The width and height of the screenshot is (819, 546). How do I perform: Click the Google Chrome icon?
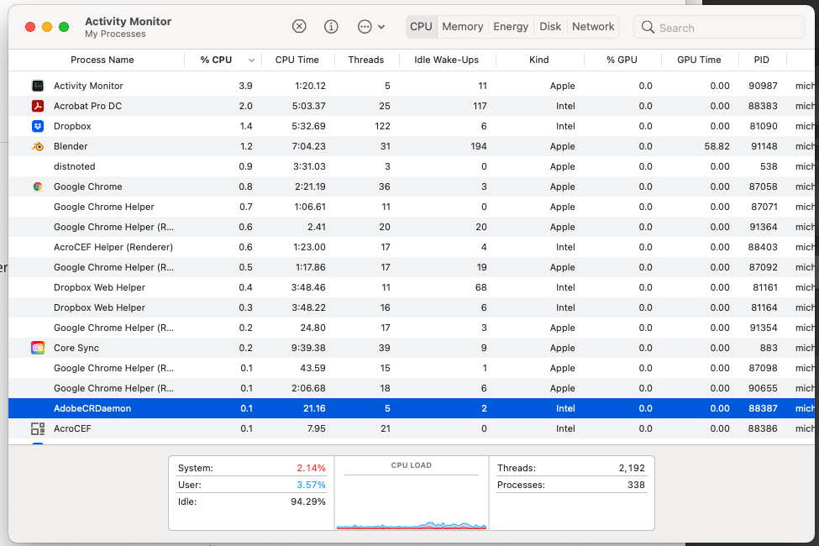coord(38,186)
